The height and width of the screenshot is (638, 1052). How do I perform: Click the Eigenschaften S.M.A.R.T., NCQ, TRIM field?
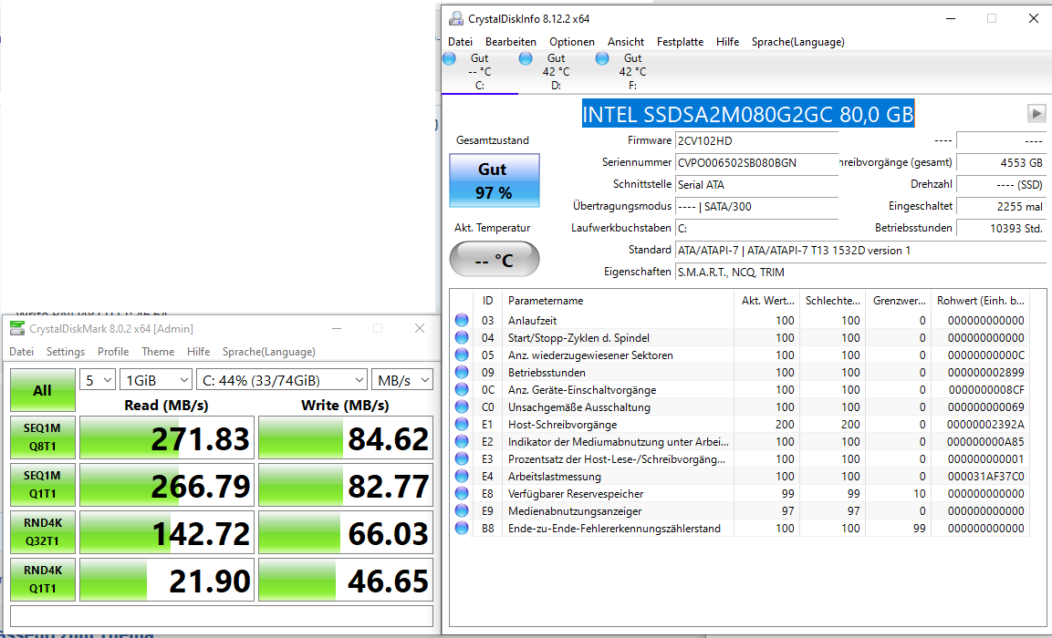coord(860,273)
